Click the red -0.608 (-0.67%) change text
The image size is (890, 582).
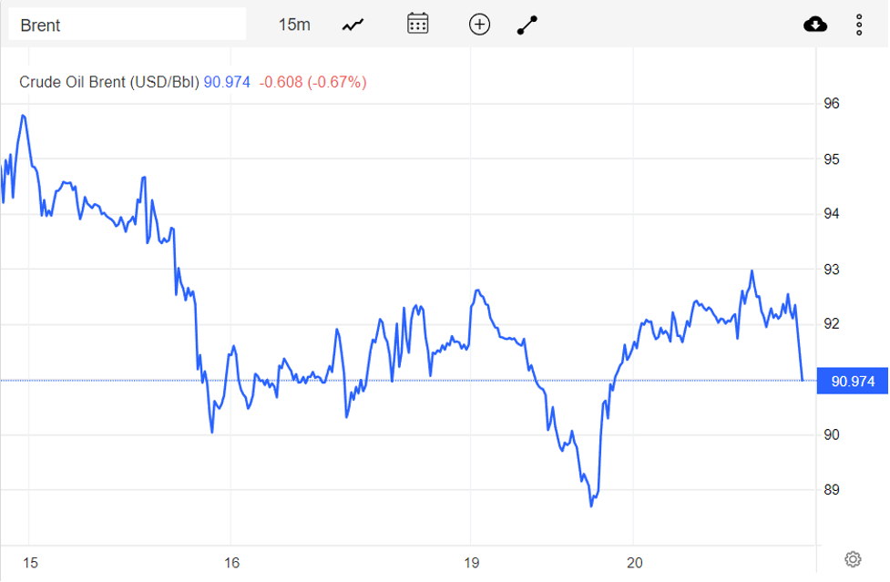pos(312,82)
